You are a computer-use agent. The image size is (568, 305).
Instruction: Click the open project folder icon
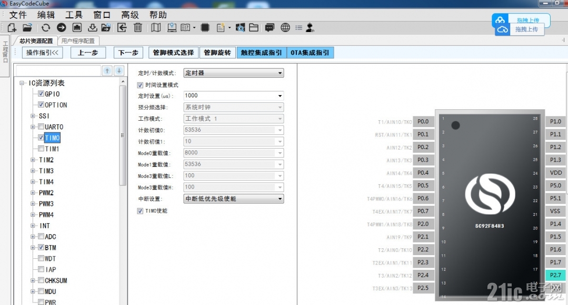[27, 27]
